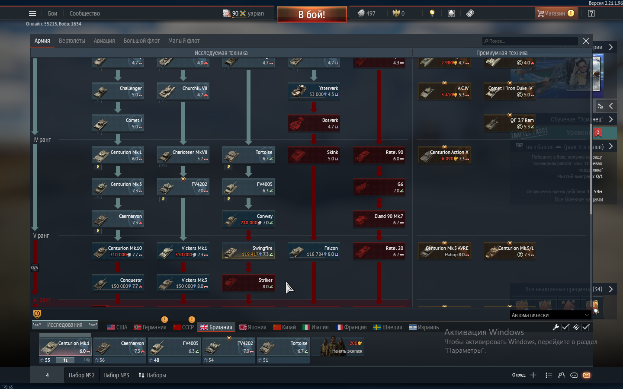Viewport: 623px width, 389px height.
Task: Select the Conqueror tank node
Action: pos(118,283)
